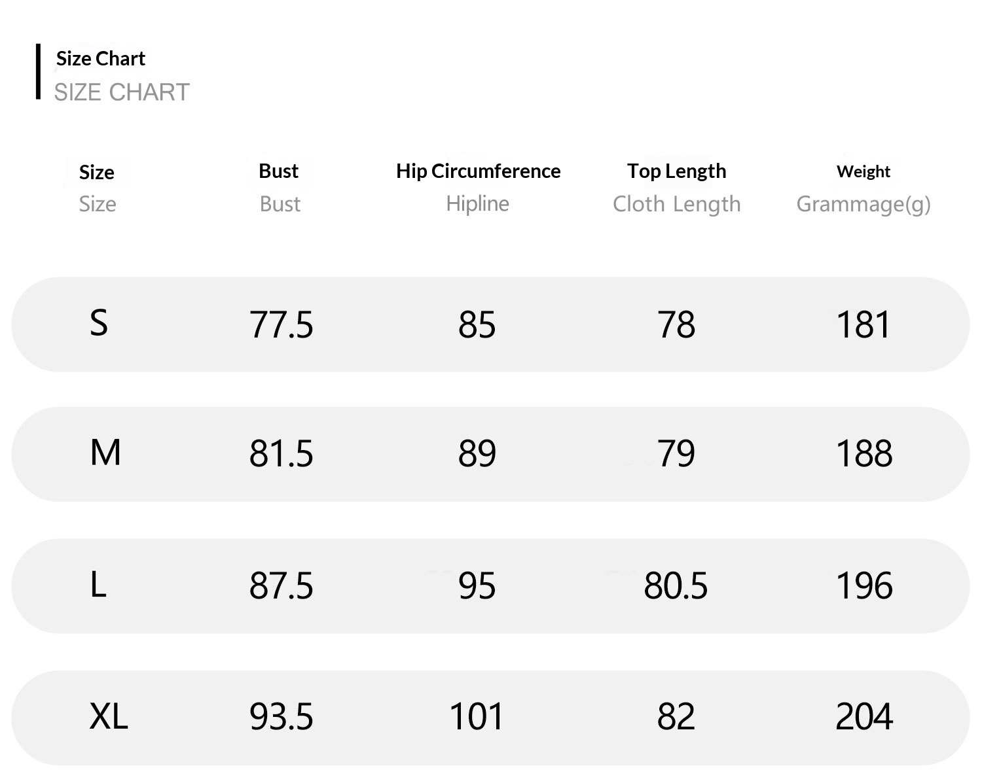
Task: Click the weight value 204
Action: click(864, 717)
